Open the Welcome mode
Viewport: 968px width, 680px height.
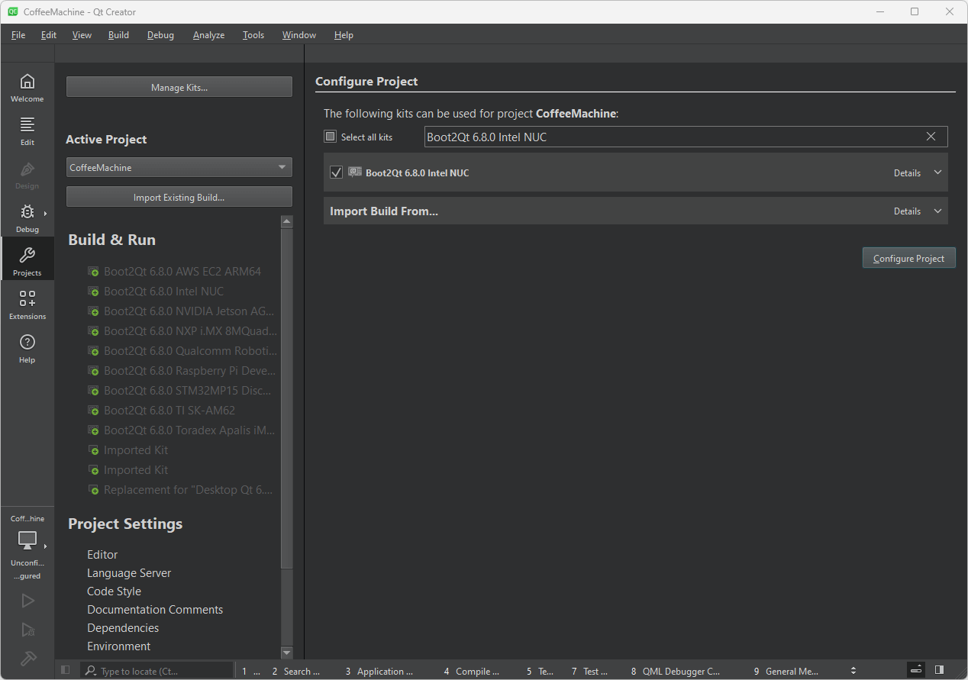27,88
